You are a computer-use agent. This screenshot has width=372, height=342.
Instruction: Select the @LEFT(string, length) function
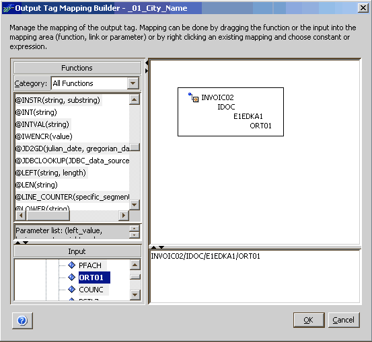50,173
